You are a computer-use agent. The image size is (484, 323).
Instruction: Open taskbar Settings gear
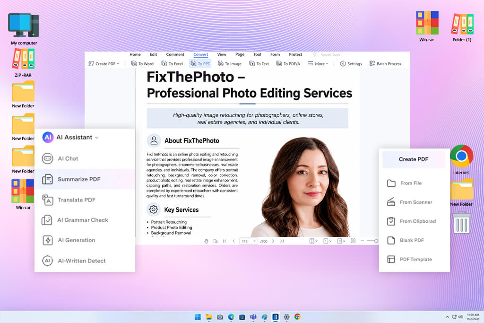(x=286, y=317)
